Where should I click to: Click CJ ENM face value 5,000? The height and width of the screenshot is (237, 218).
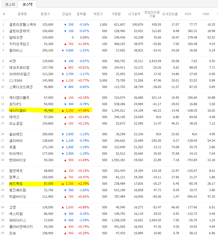pyautogui.click(x=103, y=81)
